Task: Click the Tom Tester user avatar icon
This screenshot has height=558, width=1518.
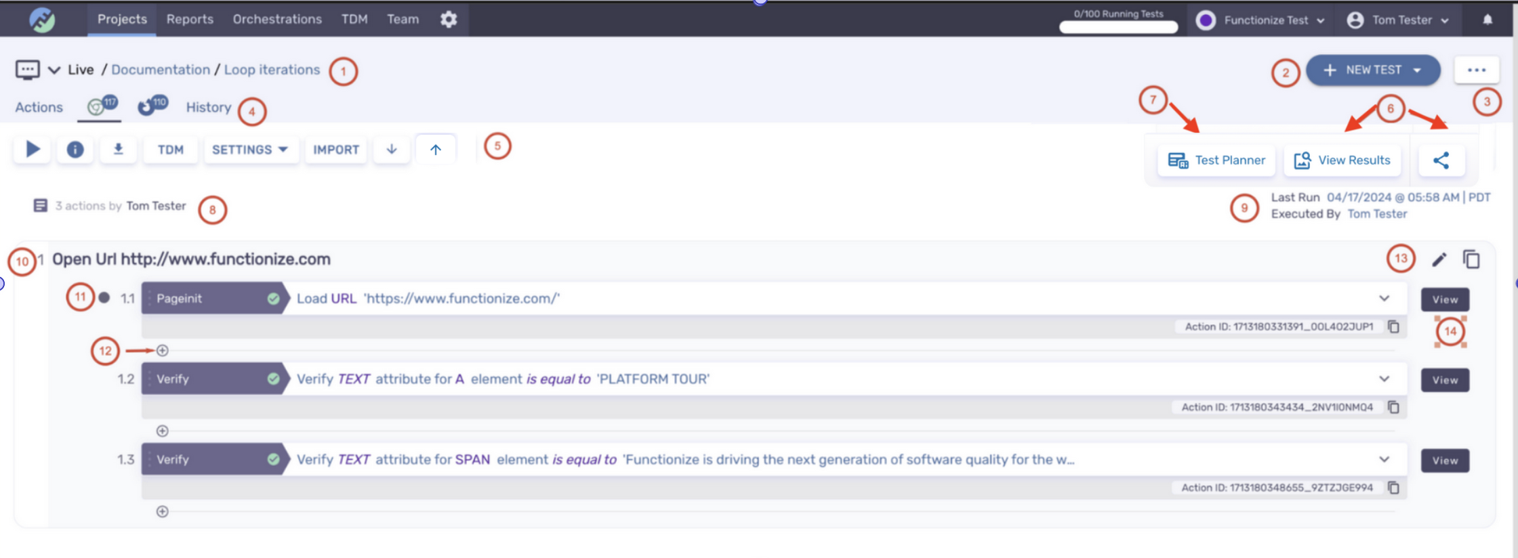Action: tap(1355, 20)
